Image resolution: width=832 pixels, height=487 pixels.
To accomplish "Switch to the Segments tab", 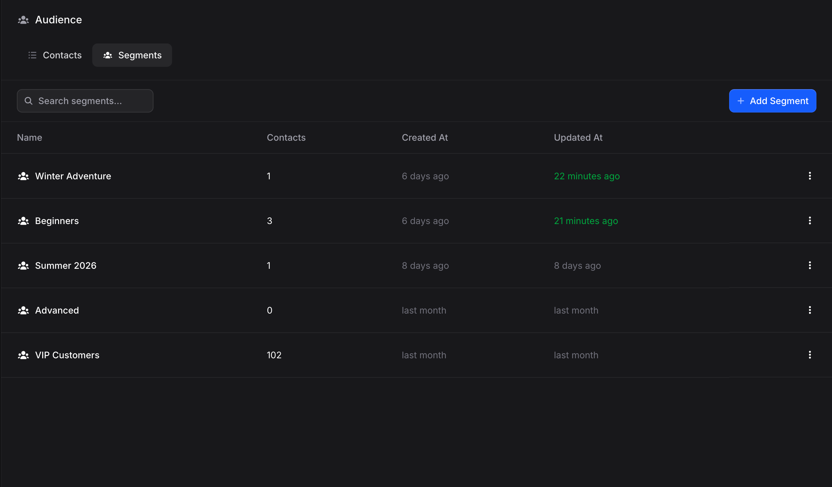I will click(x=132, y=55).
